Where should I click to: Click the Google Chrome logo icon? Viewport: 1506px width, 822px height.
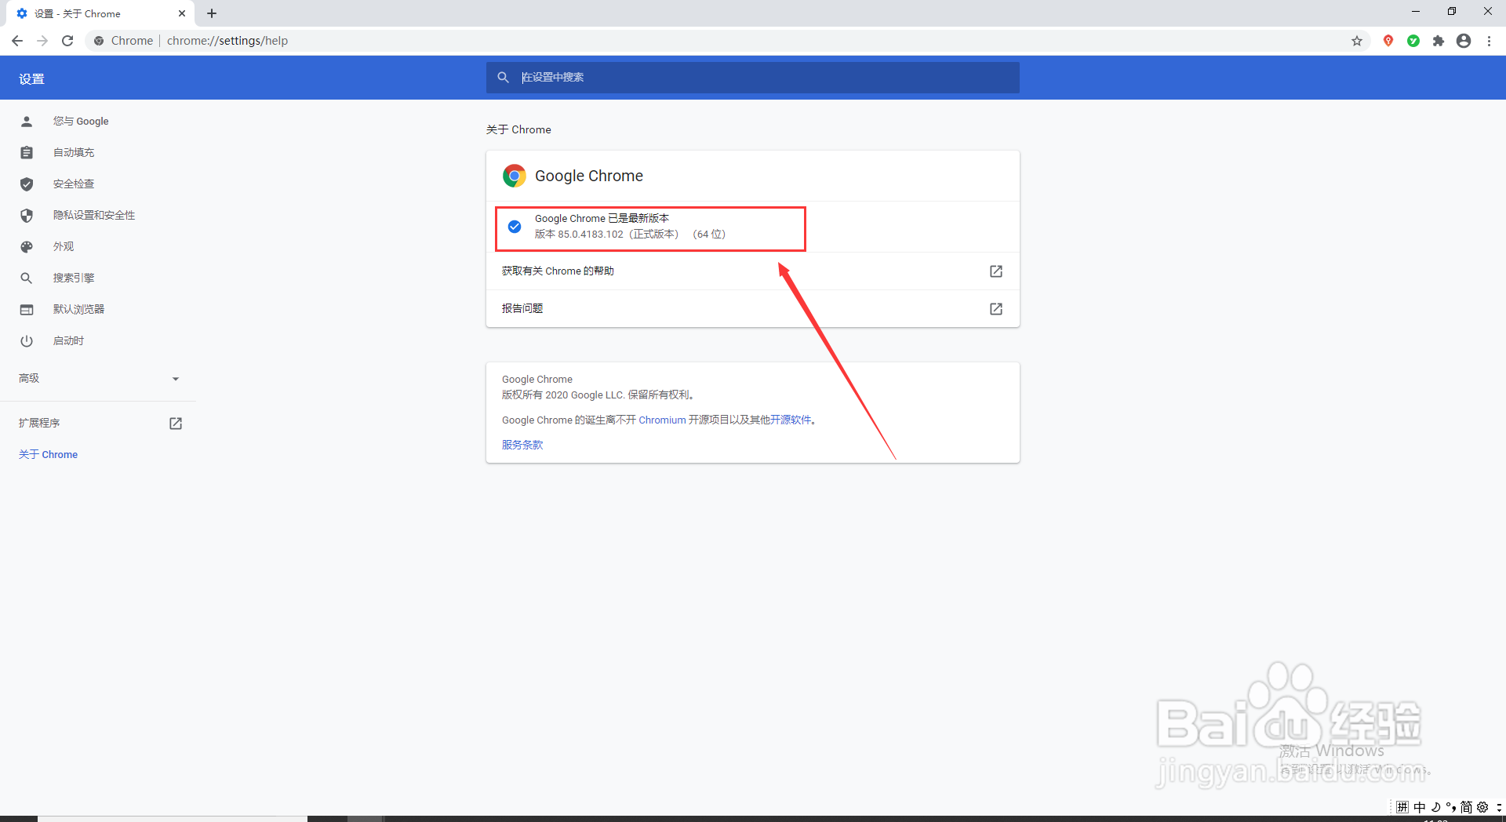[x=515, y=176]
